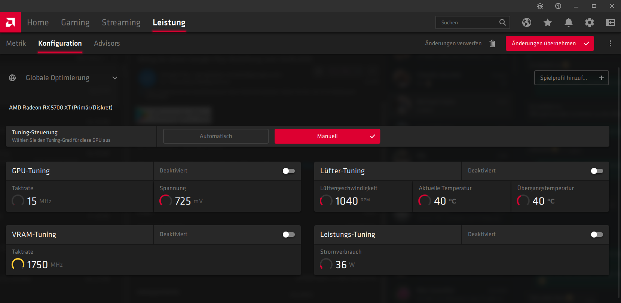Click Spielprofil hinzuf... button

[572, 78]
